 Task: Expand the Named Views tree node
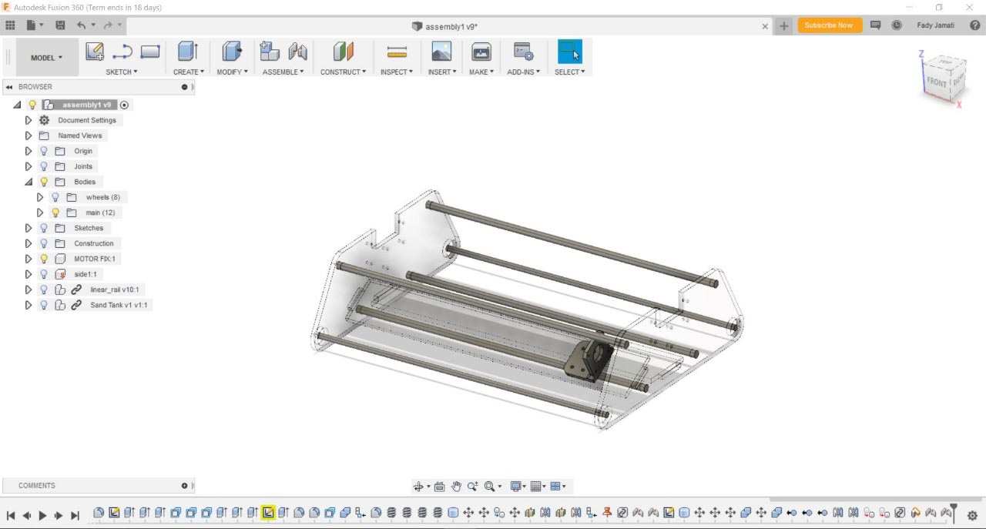pyautogui.click(x=29, y=136)
